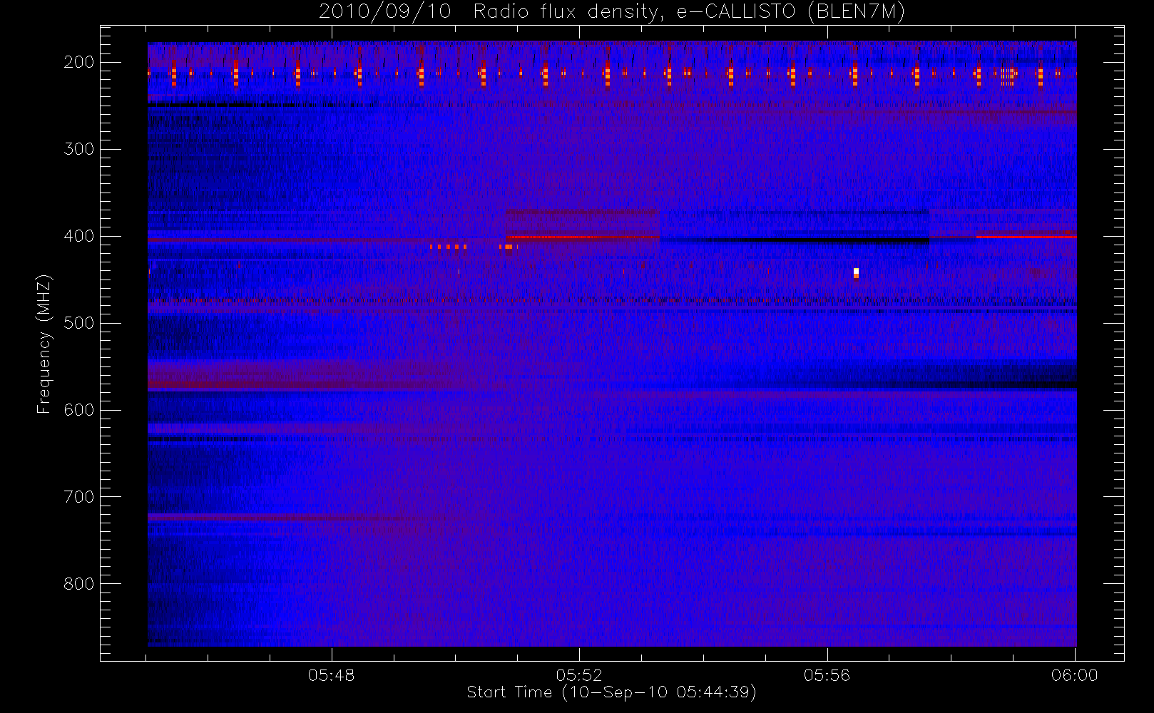Click the 800 MHz frequency tick label
1154x713 pixels.
pyautogui.click(x=78, y=584)
